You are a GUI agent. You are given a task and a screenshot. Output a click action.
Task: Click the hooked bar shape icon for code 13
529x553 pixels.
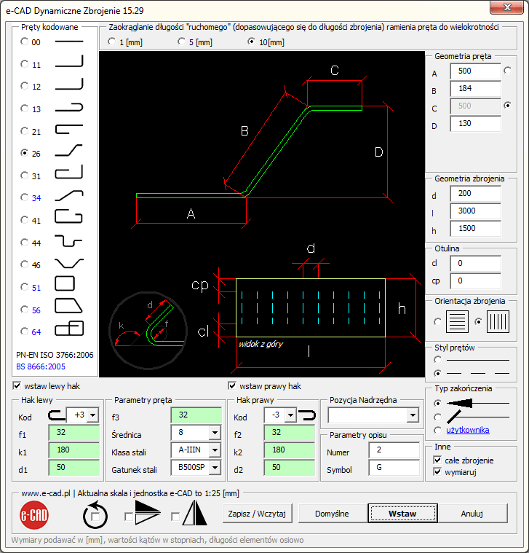pos(69,107)
